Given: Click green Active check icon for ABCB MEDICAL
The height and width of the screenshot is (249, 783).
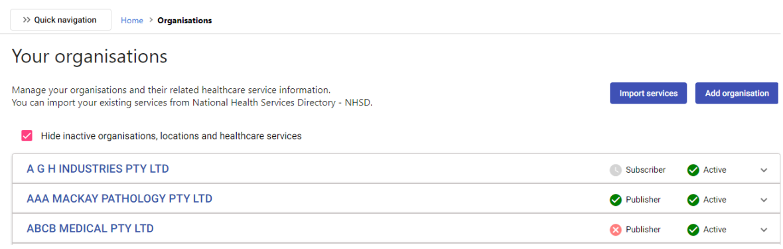Looking at the screenshot, I should pyautogui.click(x=693, y=230).
